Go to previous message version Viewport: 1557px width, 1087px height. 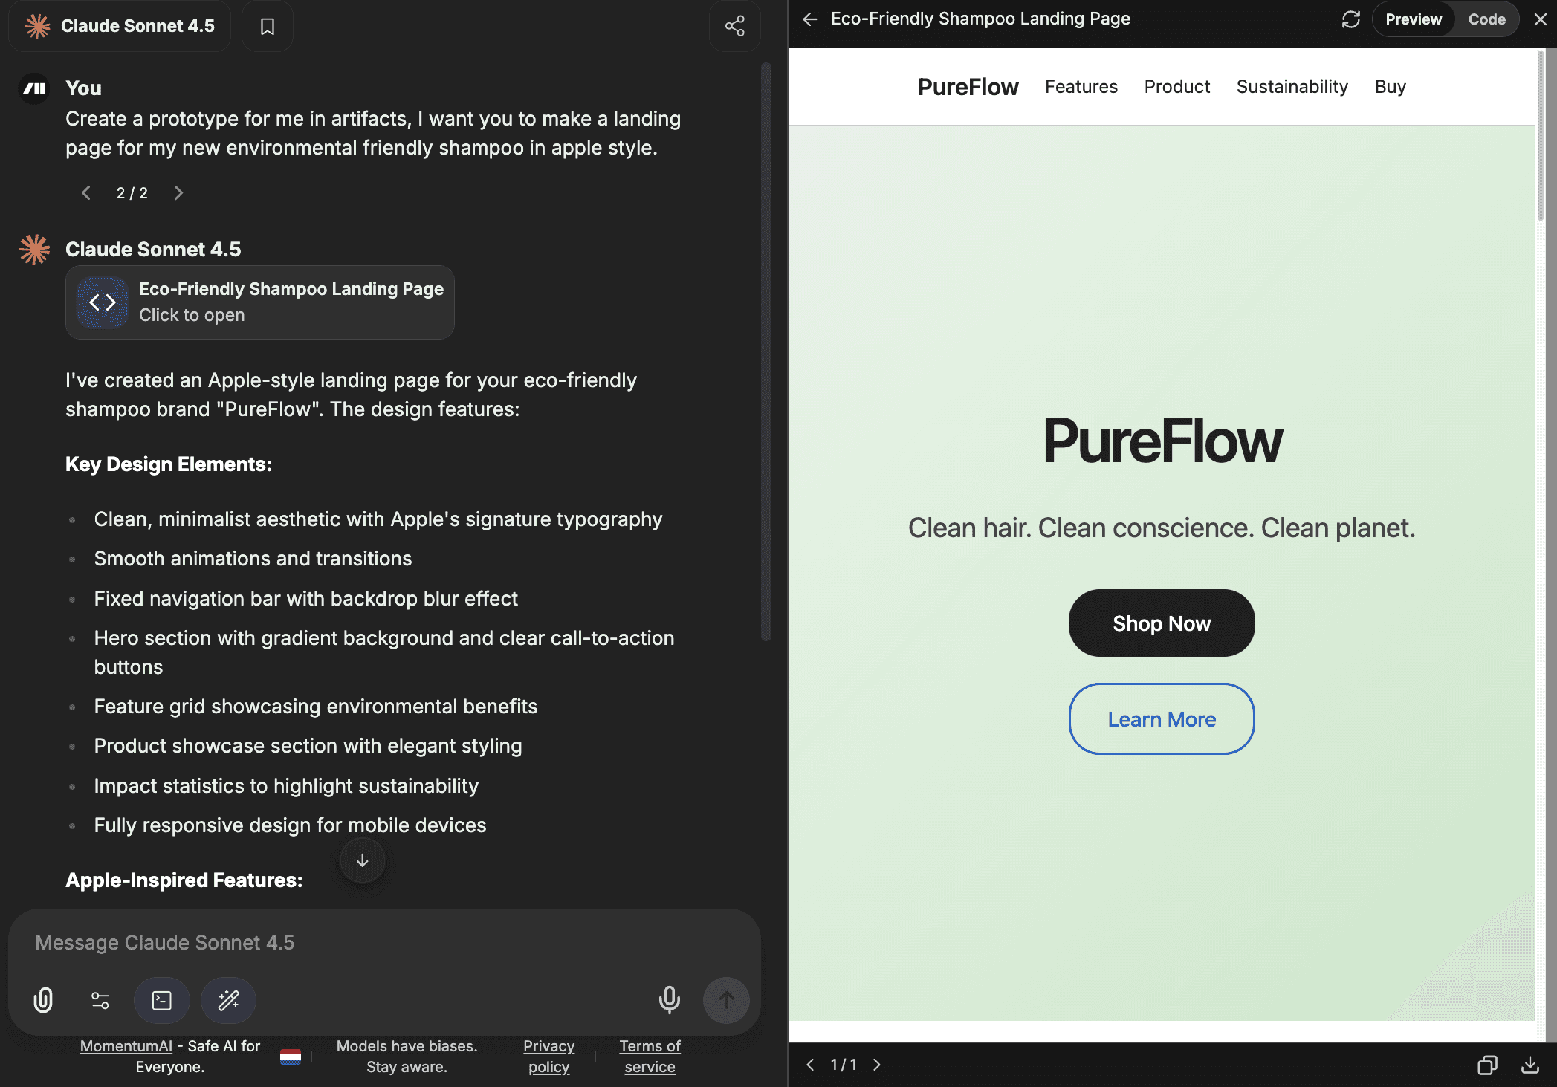point(86,193)
